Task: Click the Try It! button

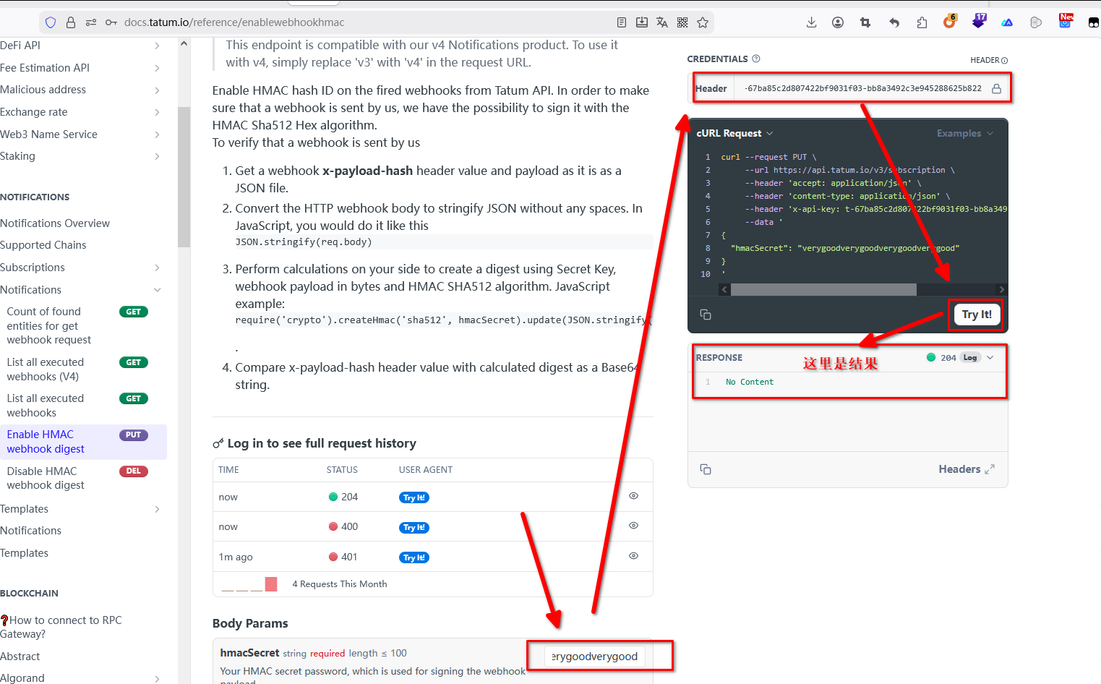Action: tap(976, 315)
